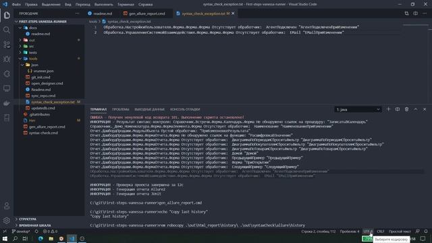Open Windows taskbar search
This screenshot has width=432, height=243.
point(15,238)
